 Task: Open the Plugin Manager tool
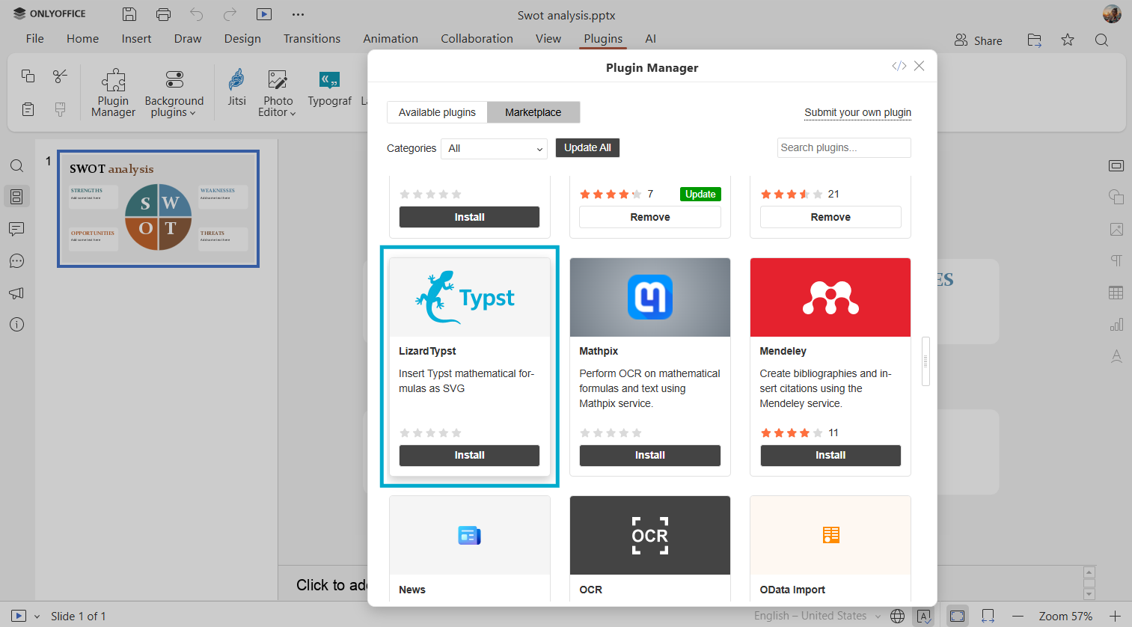pyautogui.click(x=113, y=91)
